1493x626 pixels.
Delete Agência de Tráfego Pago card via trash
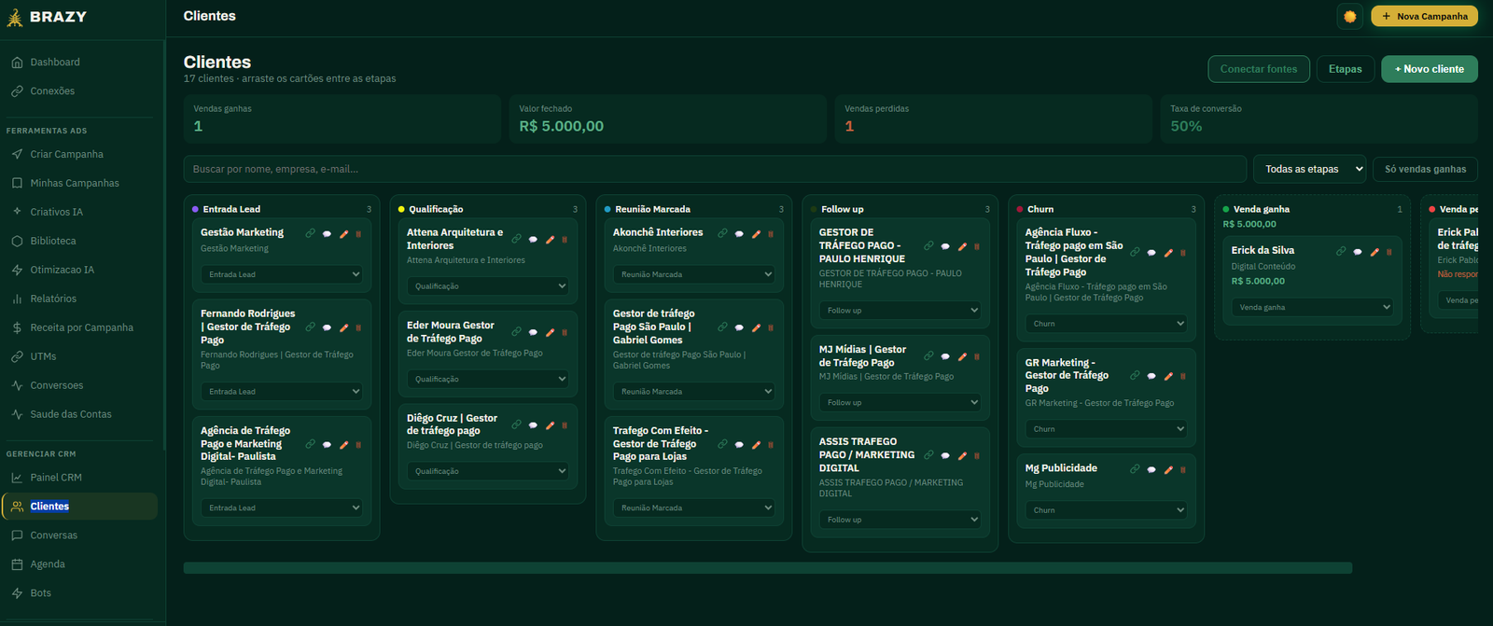pos(358,444)
